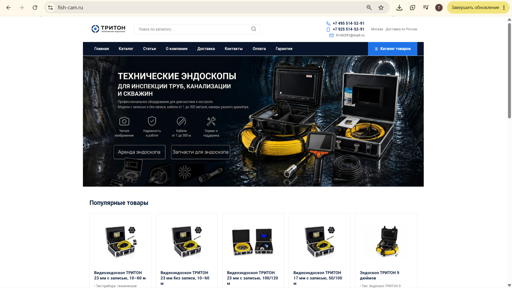
Task: Click the camera Четкое изображение icon
Action: [x=124, y=121]
